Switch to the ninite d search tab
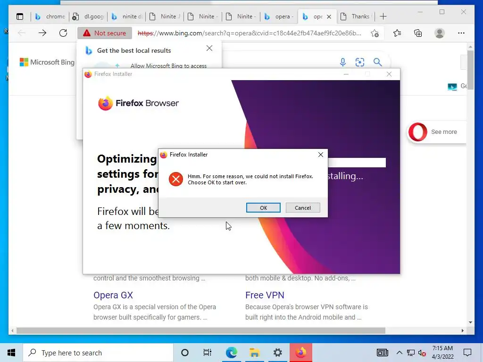Screen dimensions: 483x362 tap(126, 16)
